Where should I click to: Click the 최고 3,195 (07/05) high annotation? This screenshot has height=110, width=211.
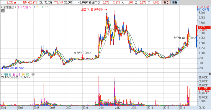click(x=92, y=9)
